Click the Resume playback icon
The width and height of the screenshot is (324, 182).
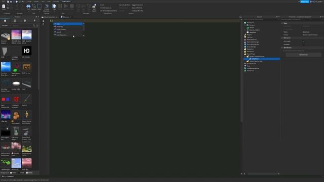(66, 6)
